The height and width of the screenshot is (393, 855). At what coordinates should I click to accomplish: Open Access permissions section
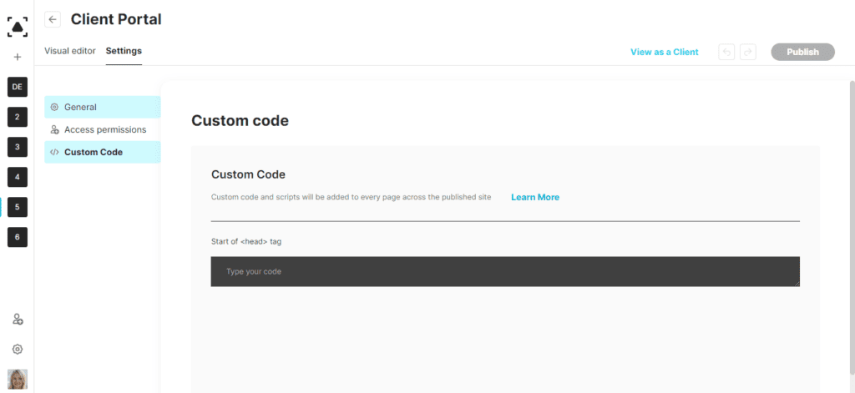point(103,129)
